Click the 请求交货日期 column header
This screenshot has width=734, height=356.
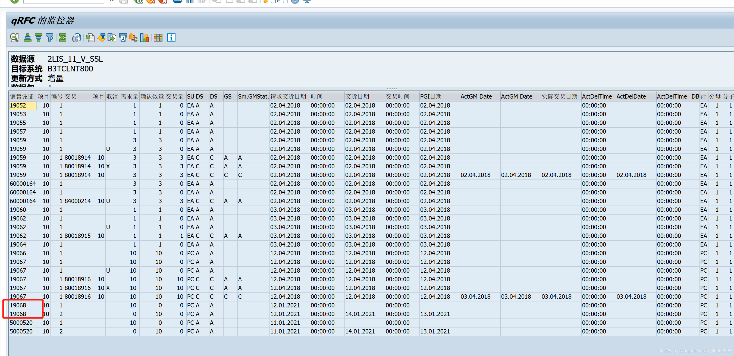[288, 97]
